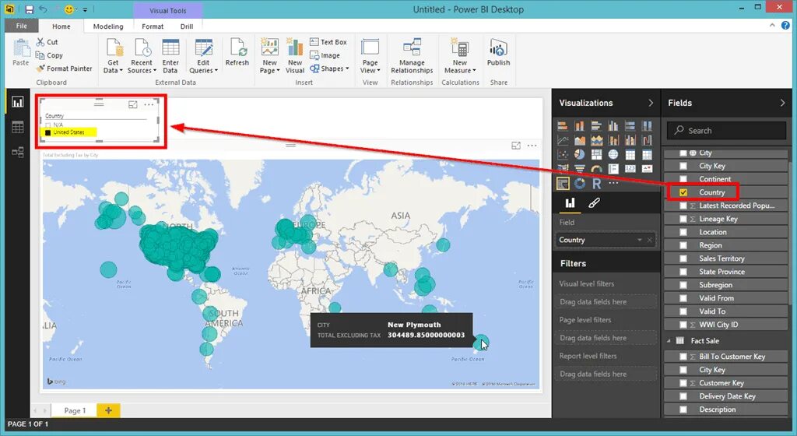Insert a New Visual from ribbon

click(x=295, y=56)
